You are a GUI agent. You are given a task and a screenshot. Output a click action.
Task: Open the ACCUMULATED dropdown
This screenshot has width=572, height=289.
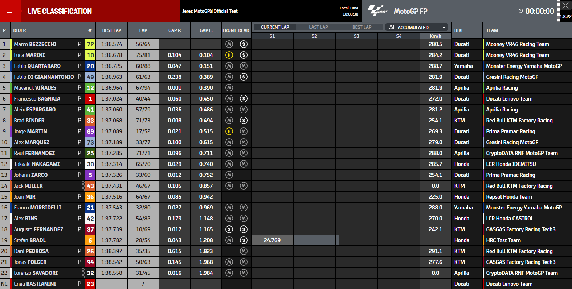tap(417, 27)
